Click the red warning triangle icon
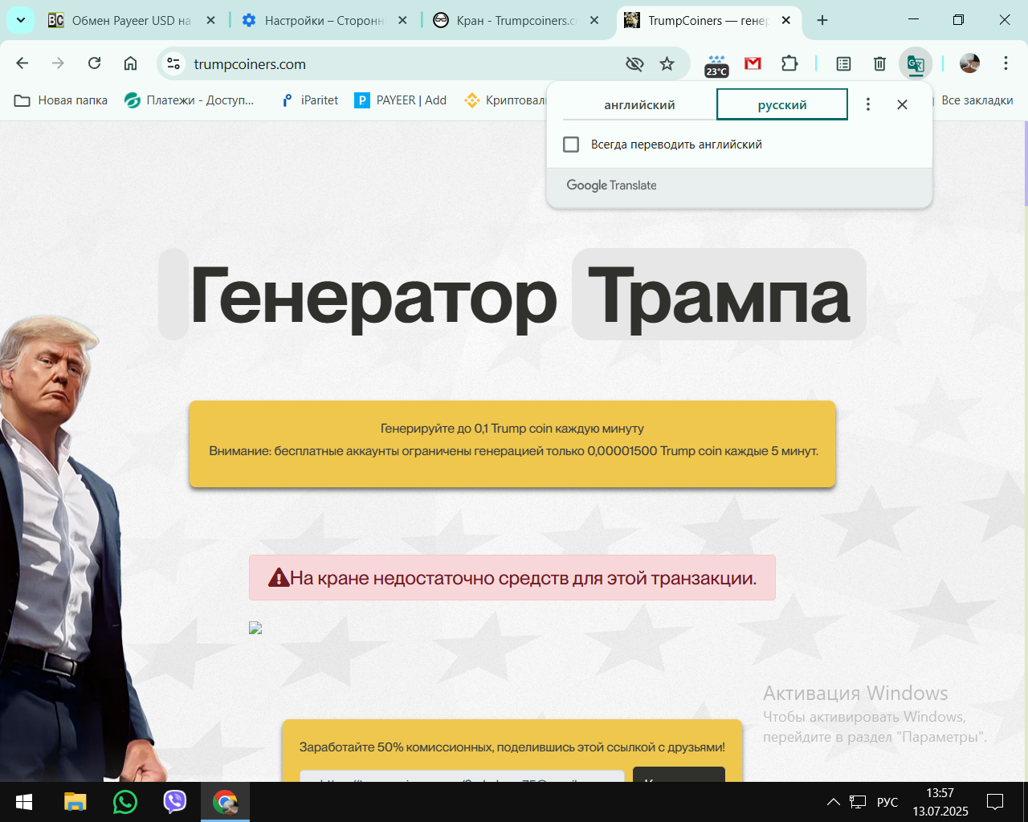 [x=279, y=577]
